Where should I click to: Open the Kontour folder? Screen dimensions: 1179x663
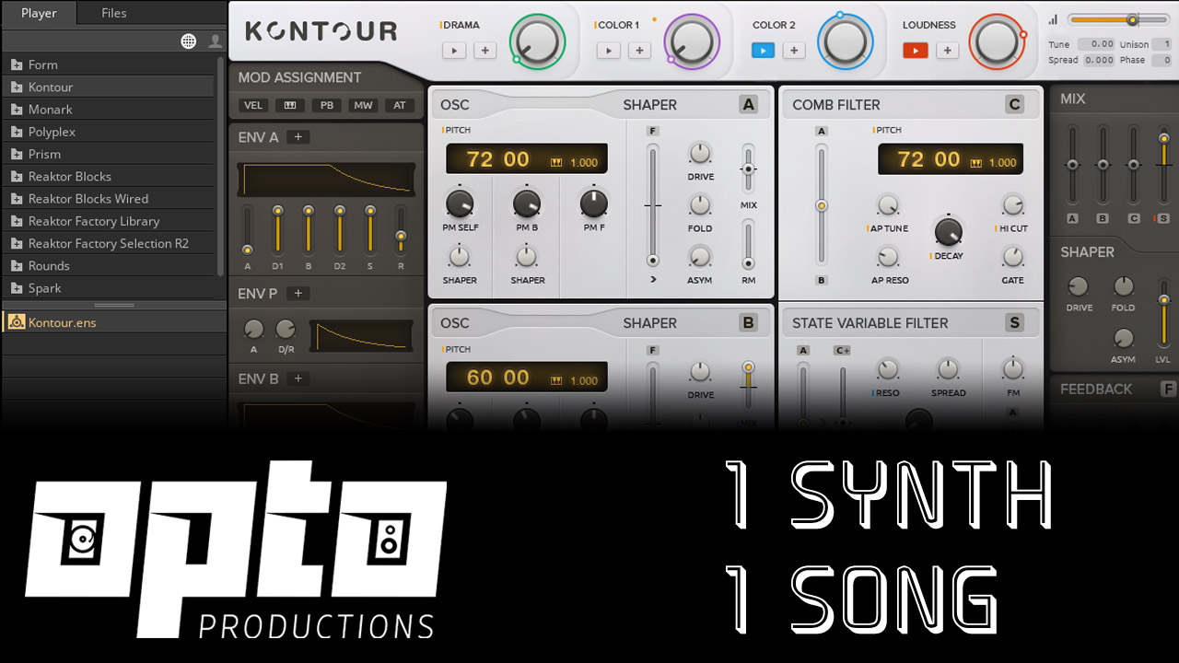[109, 87]
